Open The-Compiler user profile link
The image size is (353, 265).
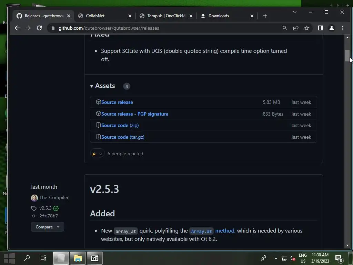pos(54,197)
